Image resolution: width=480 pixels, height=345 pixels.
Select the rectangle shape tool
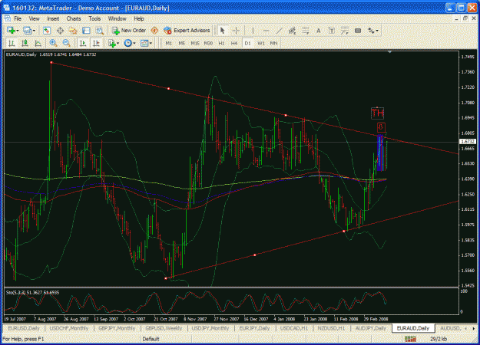click(358, 31)
